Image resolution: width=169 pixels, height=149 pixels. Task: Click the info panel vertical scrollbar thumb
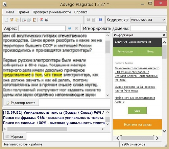tap(164, 52)
